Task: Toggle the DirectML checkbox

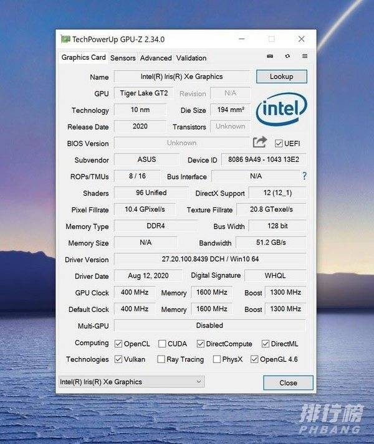Action: [266, 344]
